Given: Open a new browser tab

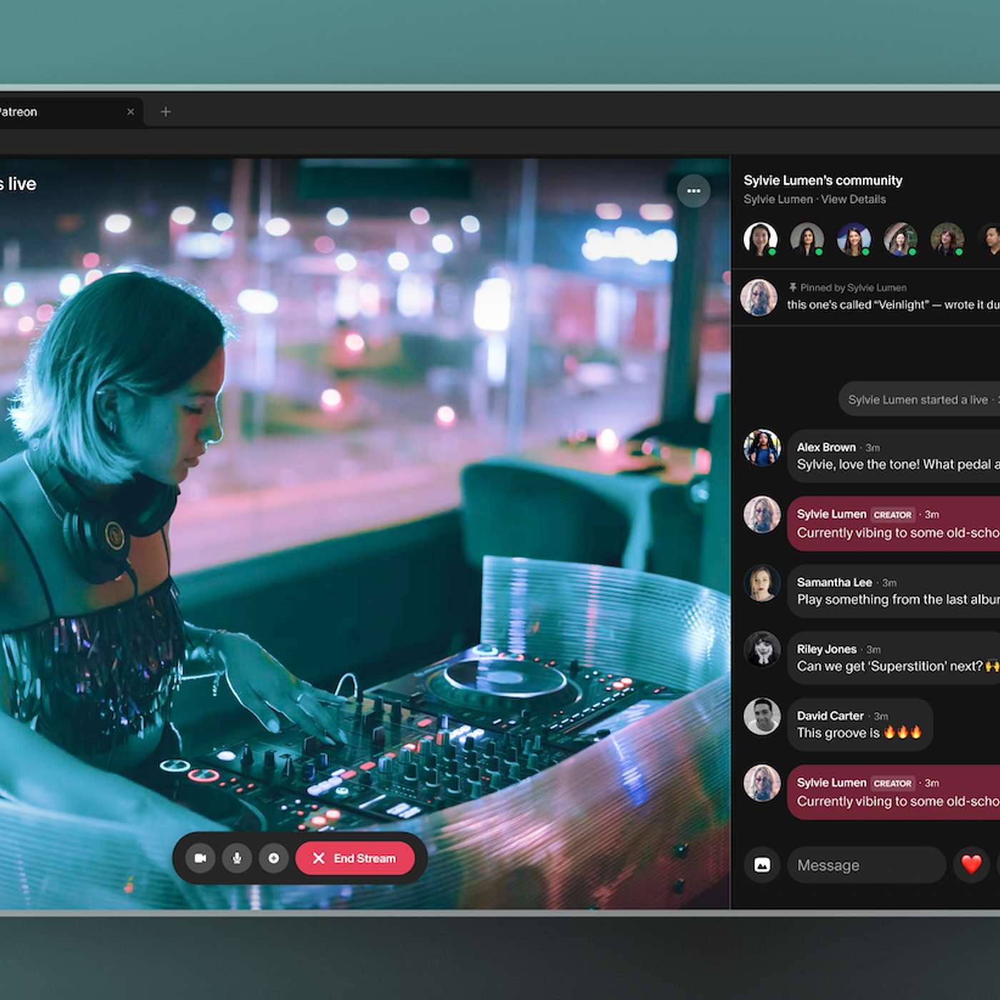Looking at the screenshot, I should [166, 112].
